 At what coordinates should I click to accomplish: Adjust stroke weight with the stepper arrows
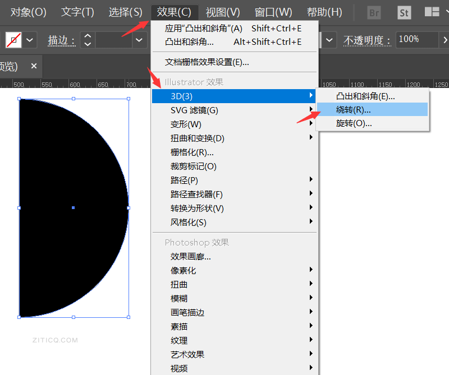click(88, 40)
